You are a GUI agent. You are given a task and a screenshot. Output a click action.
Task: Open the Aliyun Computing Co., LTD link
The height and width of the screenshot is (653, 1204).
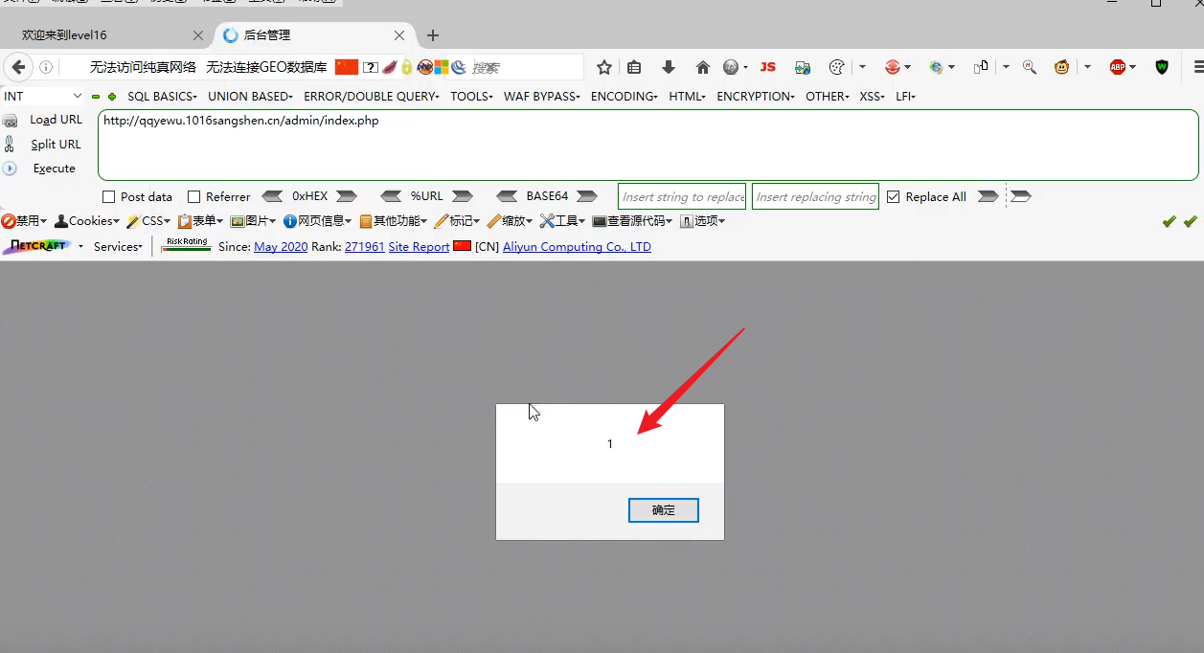[x=577, y=246]
